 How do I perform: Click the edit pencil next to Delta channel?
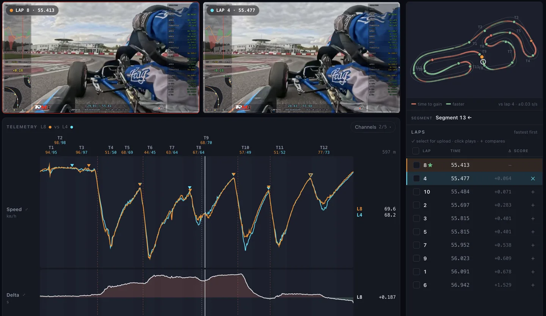point(24,295)
